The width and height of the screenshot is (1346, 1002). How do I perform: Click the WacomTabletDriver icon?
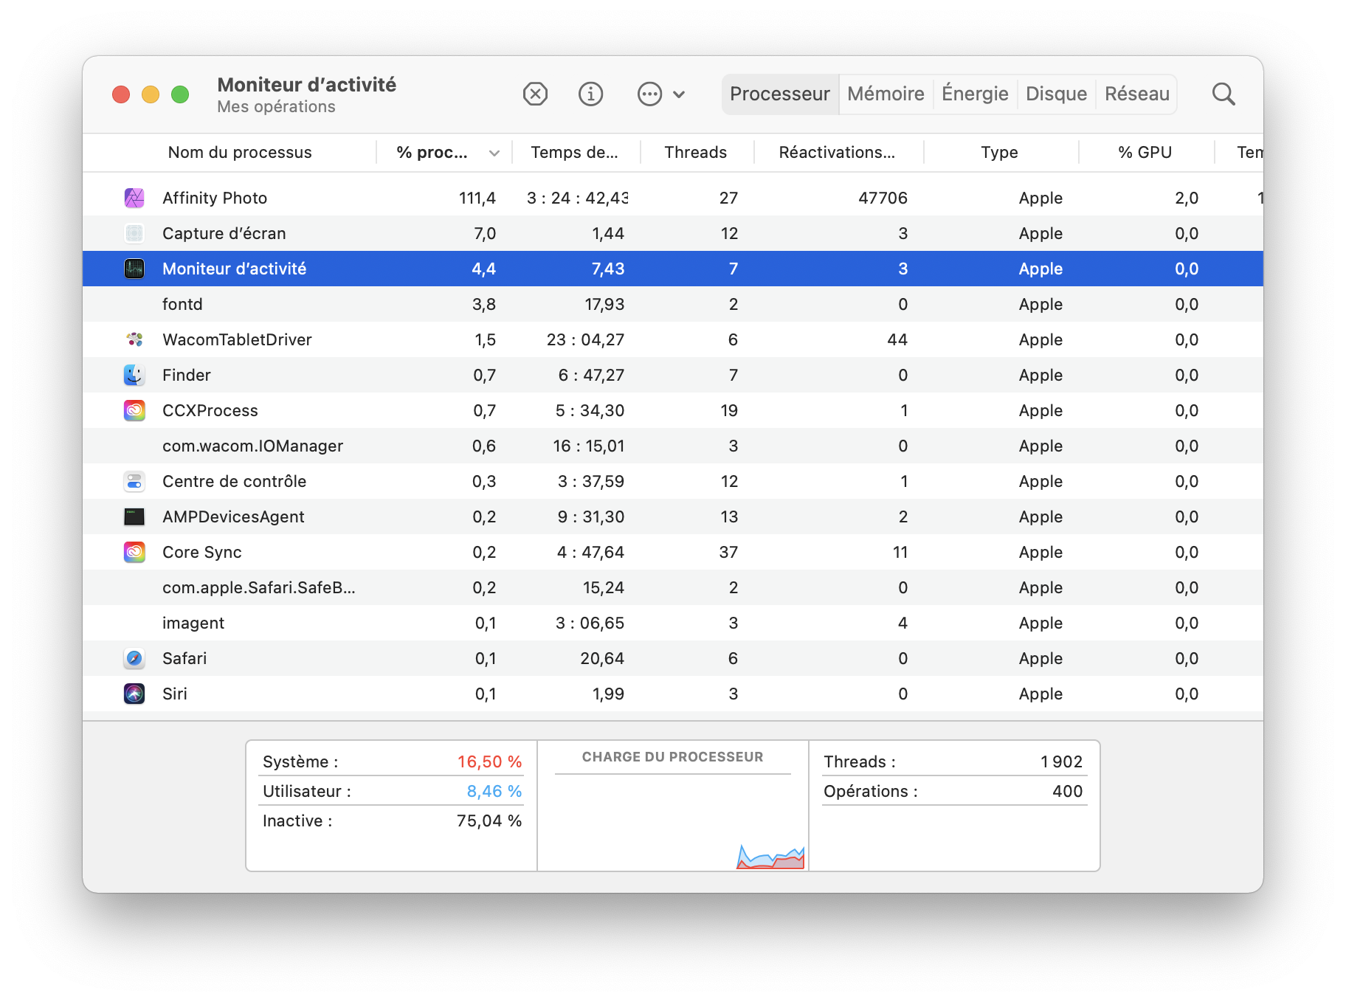pos(134,339)
